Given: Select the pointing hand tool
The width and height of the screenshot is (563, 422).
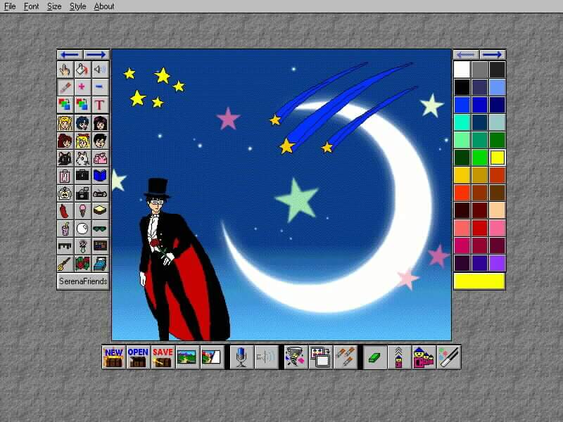Looking at the screenshot, I should (x=65, y=70).
